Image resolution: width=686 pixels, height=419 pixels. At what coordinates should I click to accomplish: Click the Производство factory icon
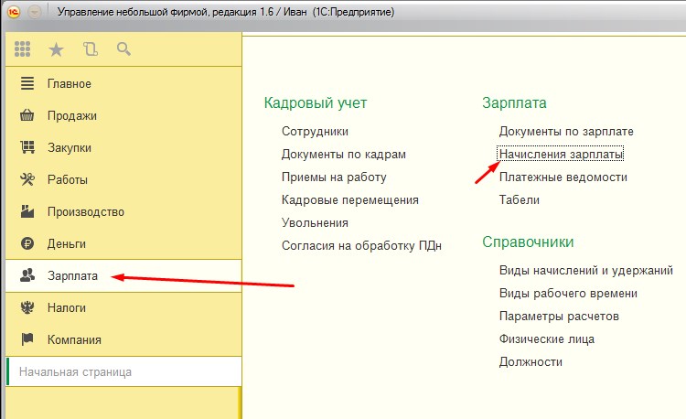click(27, 211)
